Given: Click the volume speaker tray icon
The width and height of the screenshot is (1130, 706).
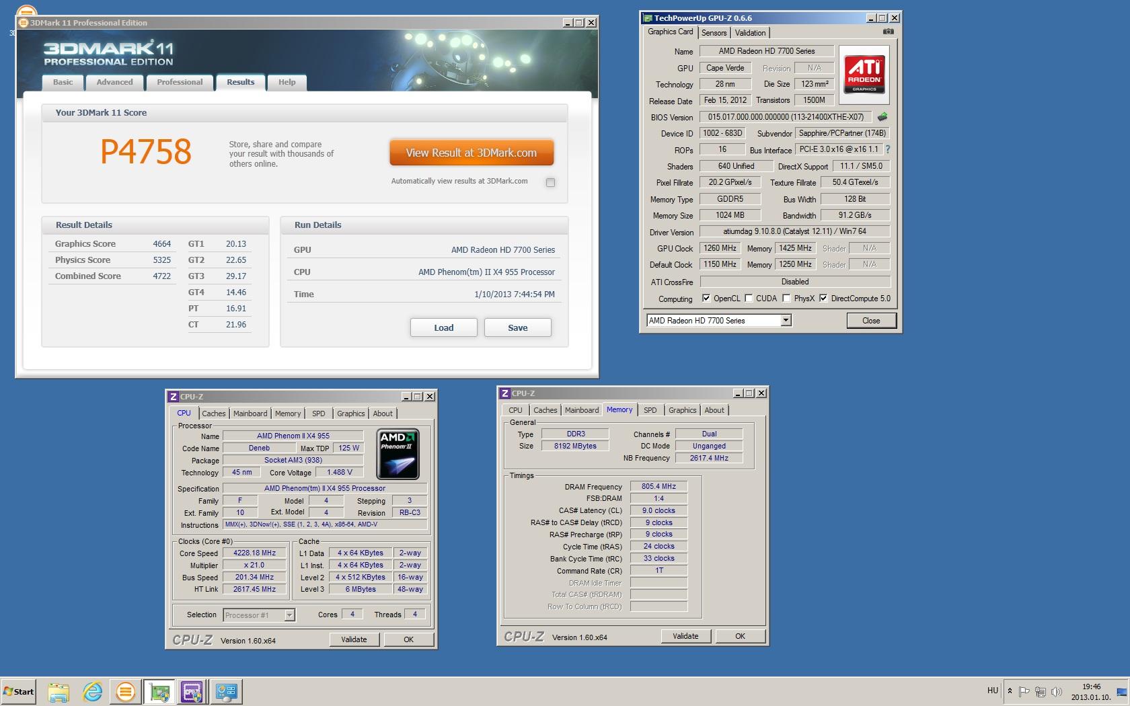Looking at the screenshot, I should point(1057,691).
